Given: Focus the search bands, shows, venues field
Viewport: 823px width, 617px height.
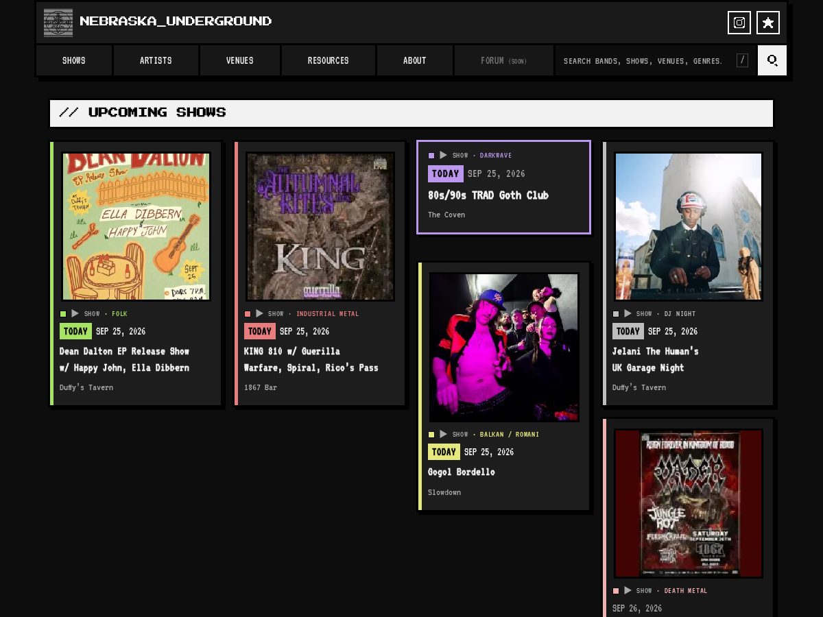Looking at the screenshot, I should [655, 60].
